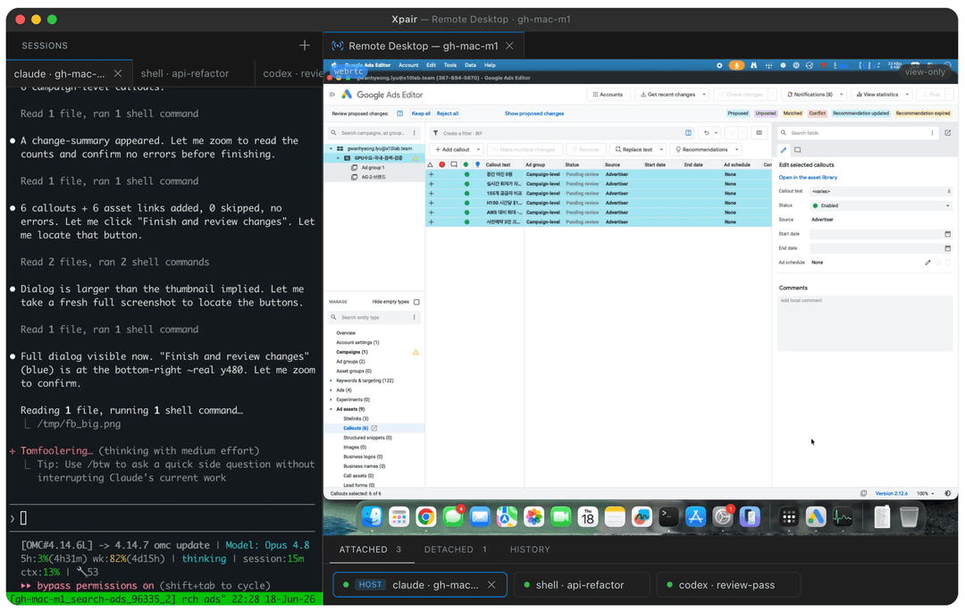Sort by warning triangle column header
This screenshot has height=611, width=965.
(430, 165)
